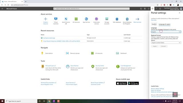Open Azure Database for PostgreSQL

coord(127,21)
